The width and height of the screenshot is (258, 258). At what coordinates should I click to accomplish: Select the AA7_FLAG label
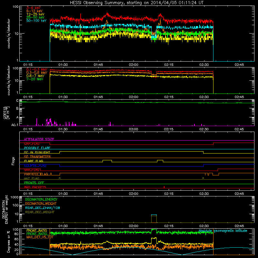pos(32,178)
